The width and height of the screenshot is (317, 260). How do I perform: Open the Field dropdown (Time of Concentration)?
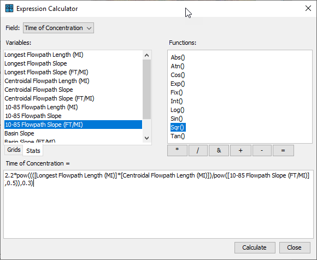[x=58, y=28]
